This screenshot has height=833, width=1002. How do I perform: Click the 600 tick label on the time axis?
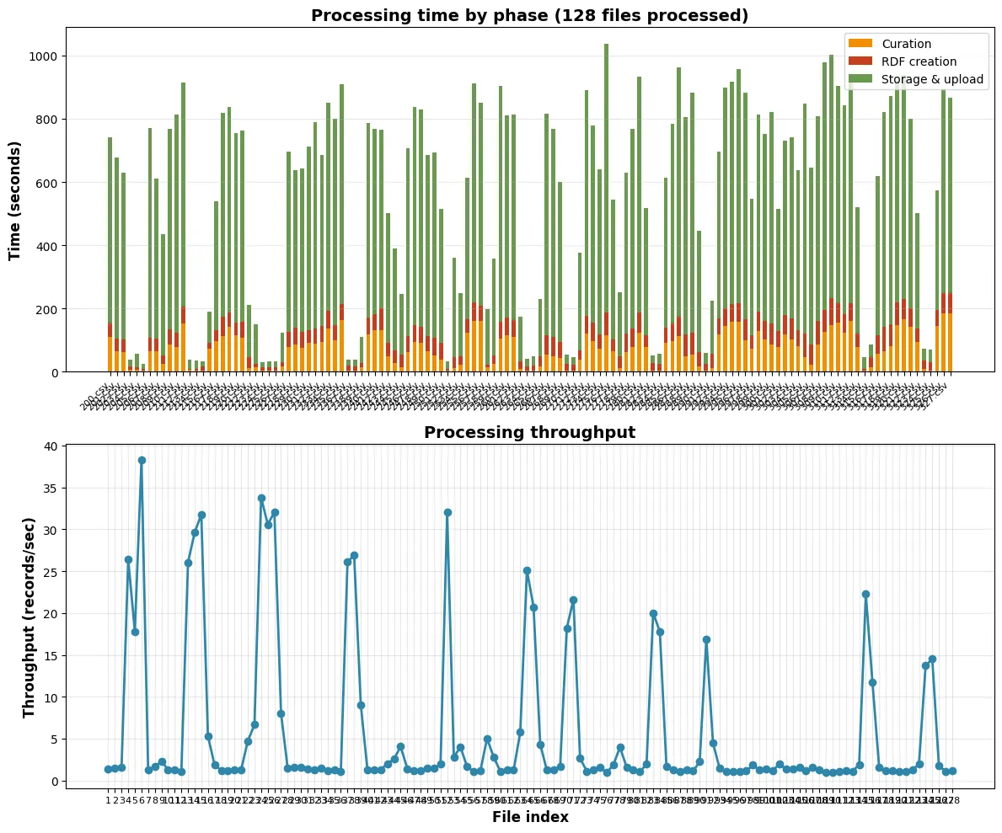[x=79, y=183]
